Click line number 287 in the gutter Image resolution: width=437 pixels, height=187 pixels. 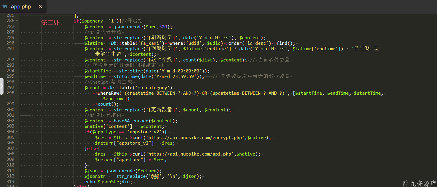[x=10, y=26]
